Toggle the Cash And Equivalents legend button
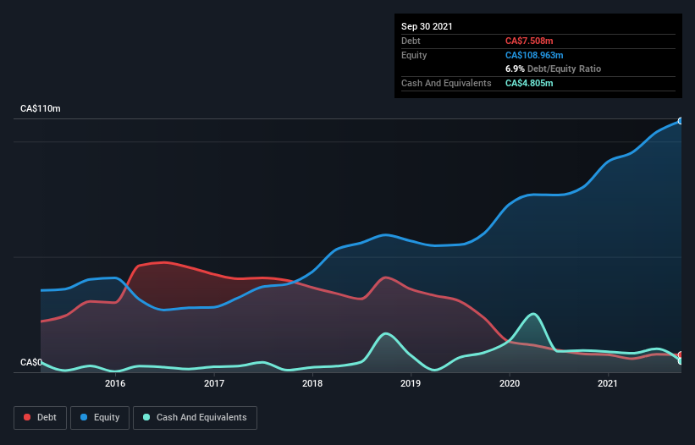This screenshot has height=445, width=695. tap(195, 418)
